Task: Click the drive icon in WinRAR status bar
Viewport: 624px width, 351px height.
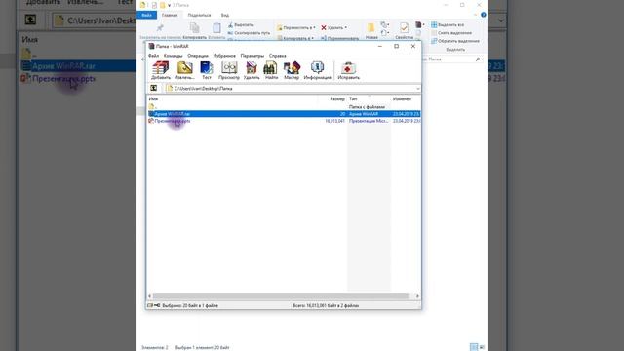Action: point(150,305)
